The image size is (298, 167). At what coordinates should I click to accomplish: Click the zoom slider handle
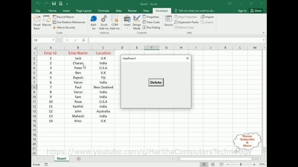click(241, 164)
